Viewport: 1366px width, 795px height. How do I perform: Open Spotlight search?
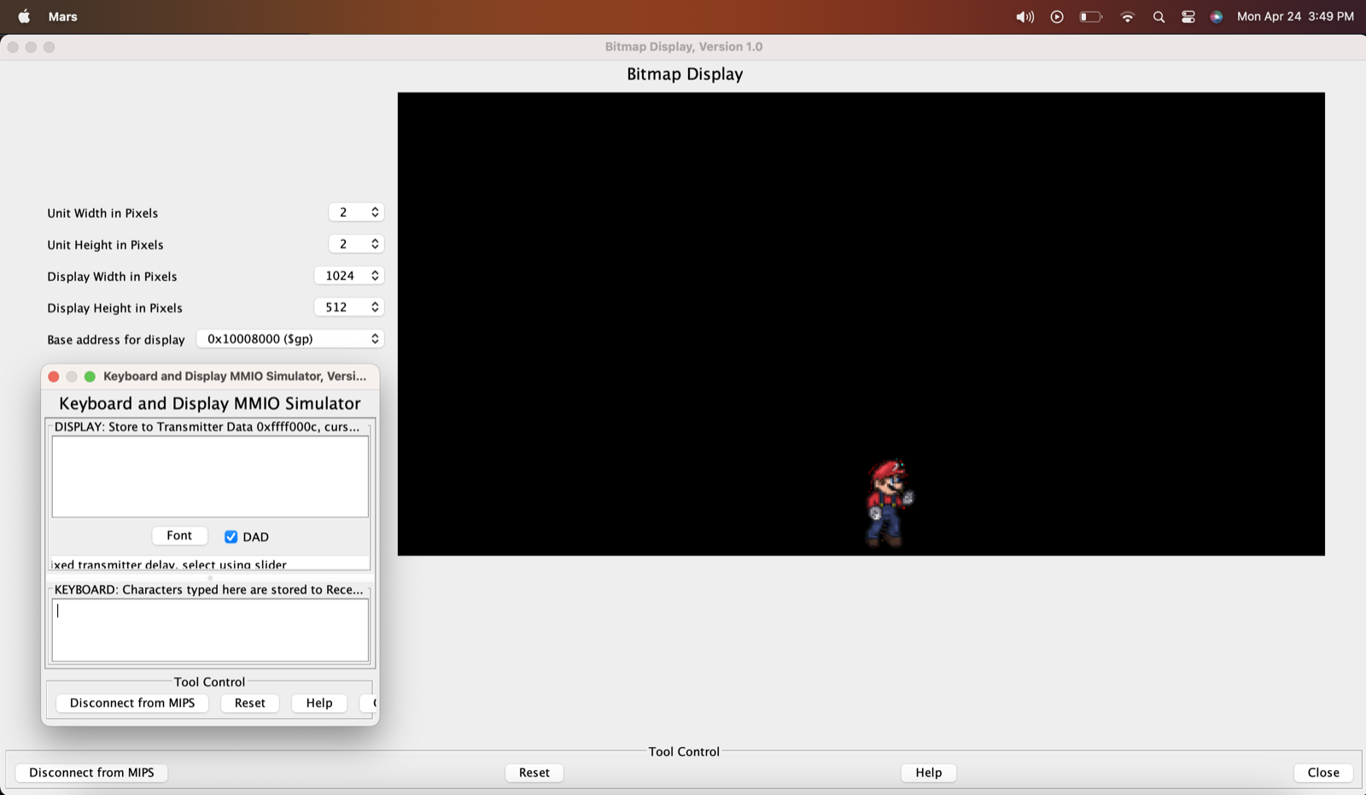click(1159, 16)
